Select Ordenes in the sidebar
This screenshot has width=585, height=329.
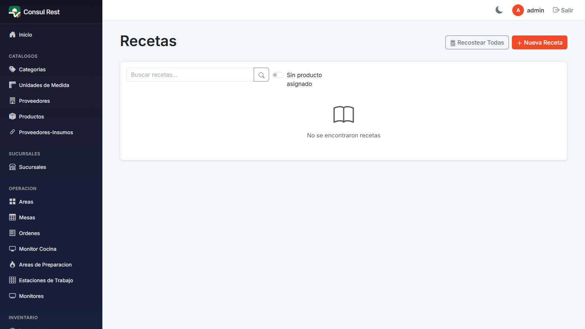click(x=51, y=233)
